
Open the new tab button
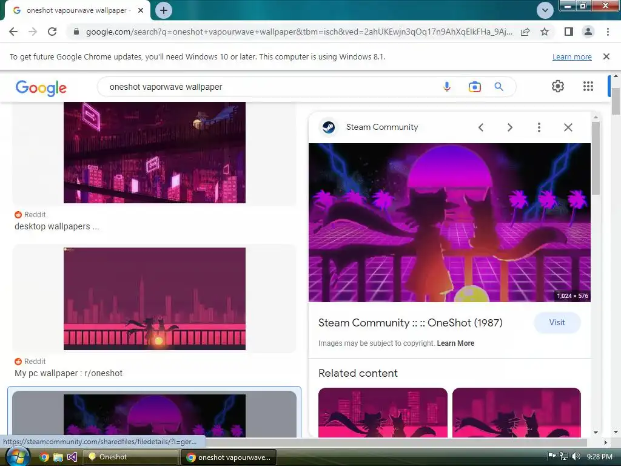tap(164, 10)
